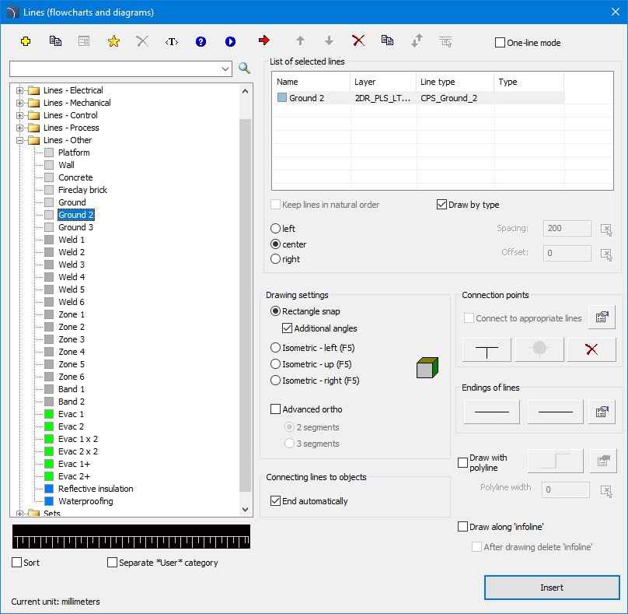
Task: Click the blue circle play arrow icon
Action: click(230, 41)
